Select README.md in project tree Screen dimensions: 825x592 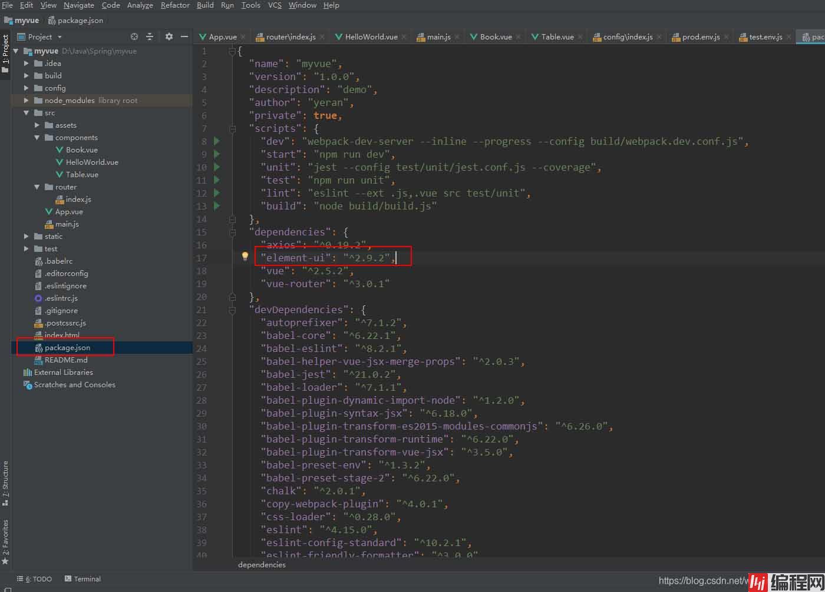61,360
